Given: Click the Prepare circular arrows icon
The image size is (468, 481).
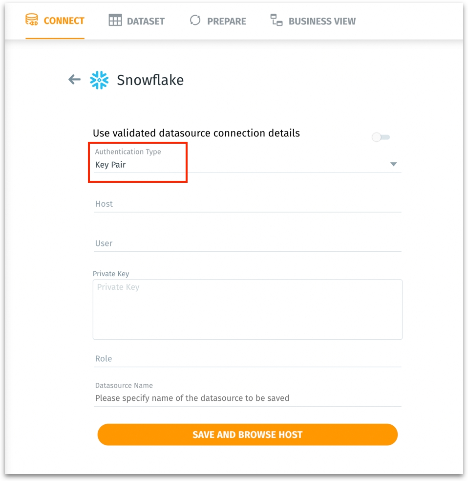Looking at the screenshot, I should pyautogui.click(x=195, y=21).
